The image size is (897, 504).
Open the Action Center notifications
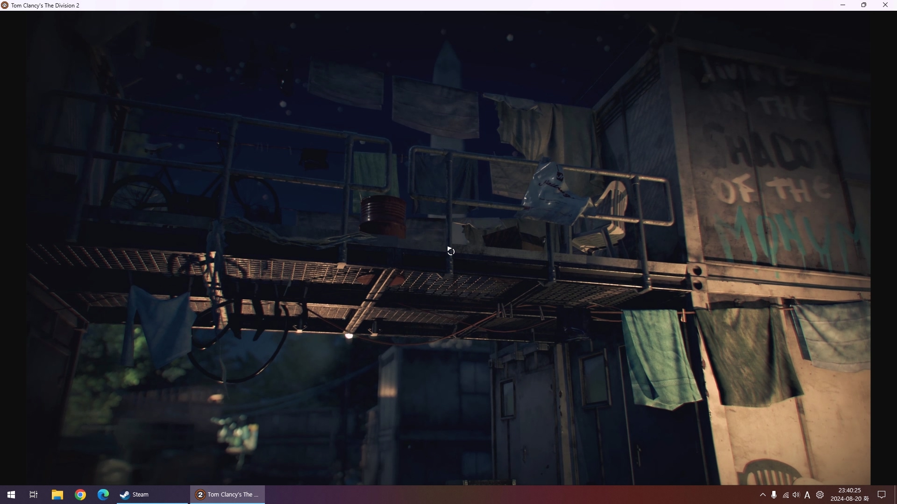click(x=882, y=495)
